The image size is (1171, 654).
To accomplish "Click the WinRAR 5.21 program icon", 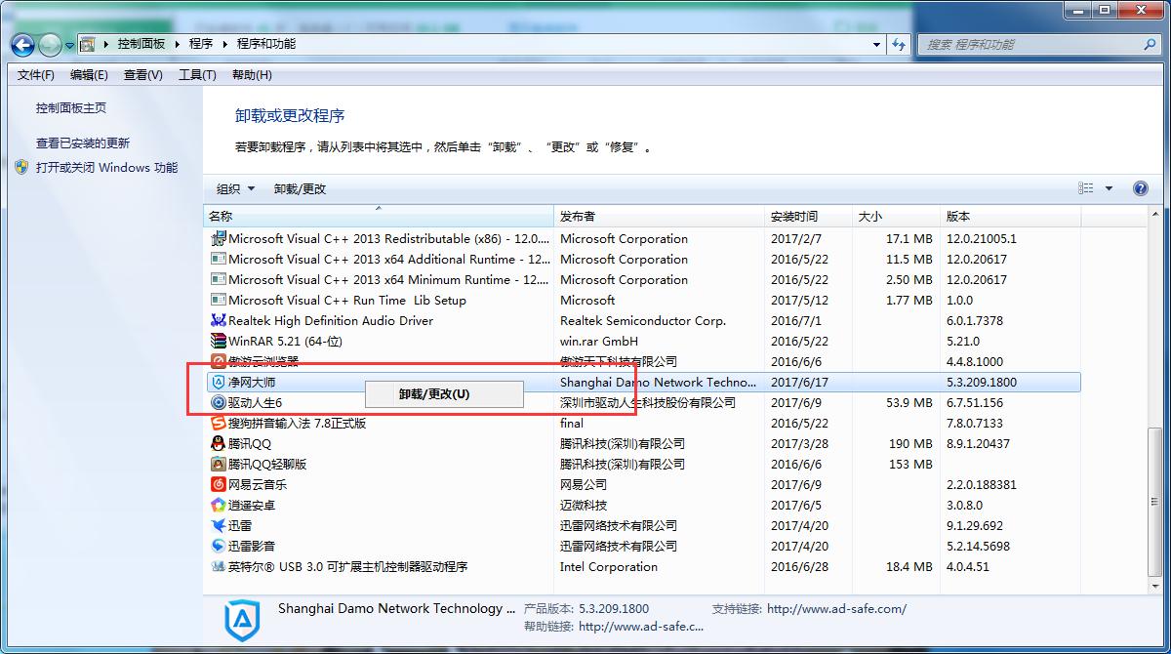I will pyautogui.click(x=219, y=342).
